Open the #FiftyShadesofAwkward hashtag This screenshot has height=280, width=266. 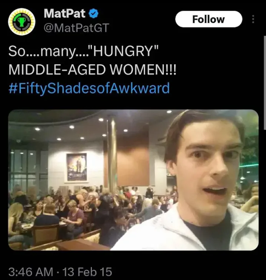tap(89, 88)
